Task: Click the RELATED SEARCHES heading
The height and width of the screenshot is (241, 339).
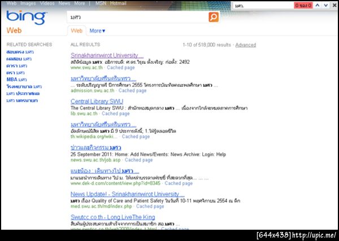Action: tap(29, 45)
